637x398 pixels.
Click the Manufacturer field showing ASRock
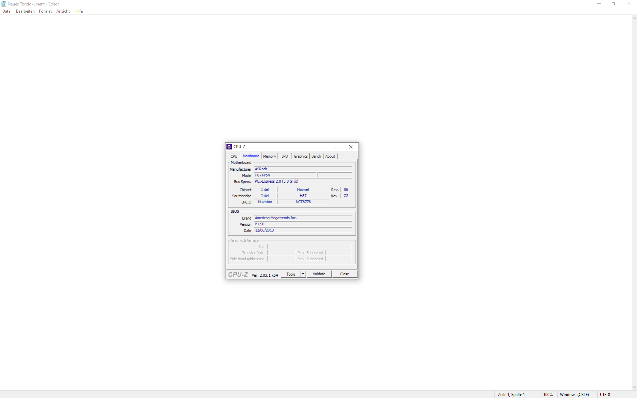[303, 169]
